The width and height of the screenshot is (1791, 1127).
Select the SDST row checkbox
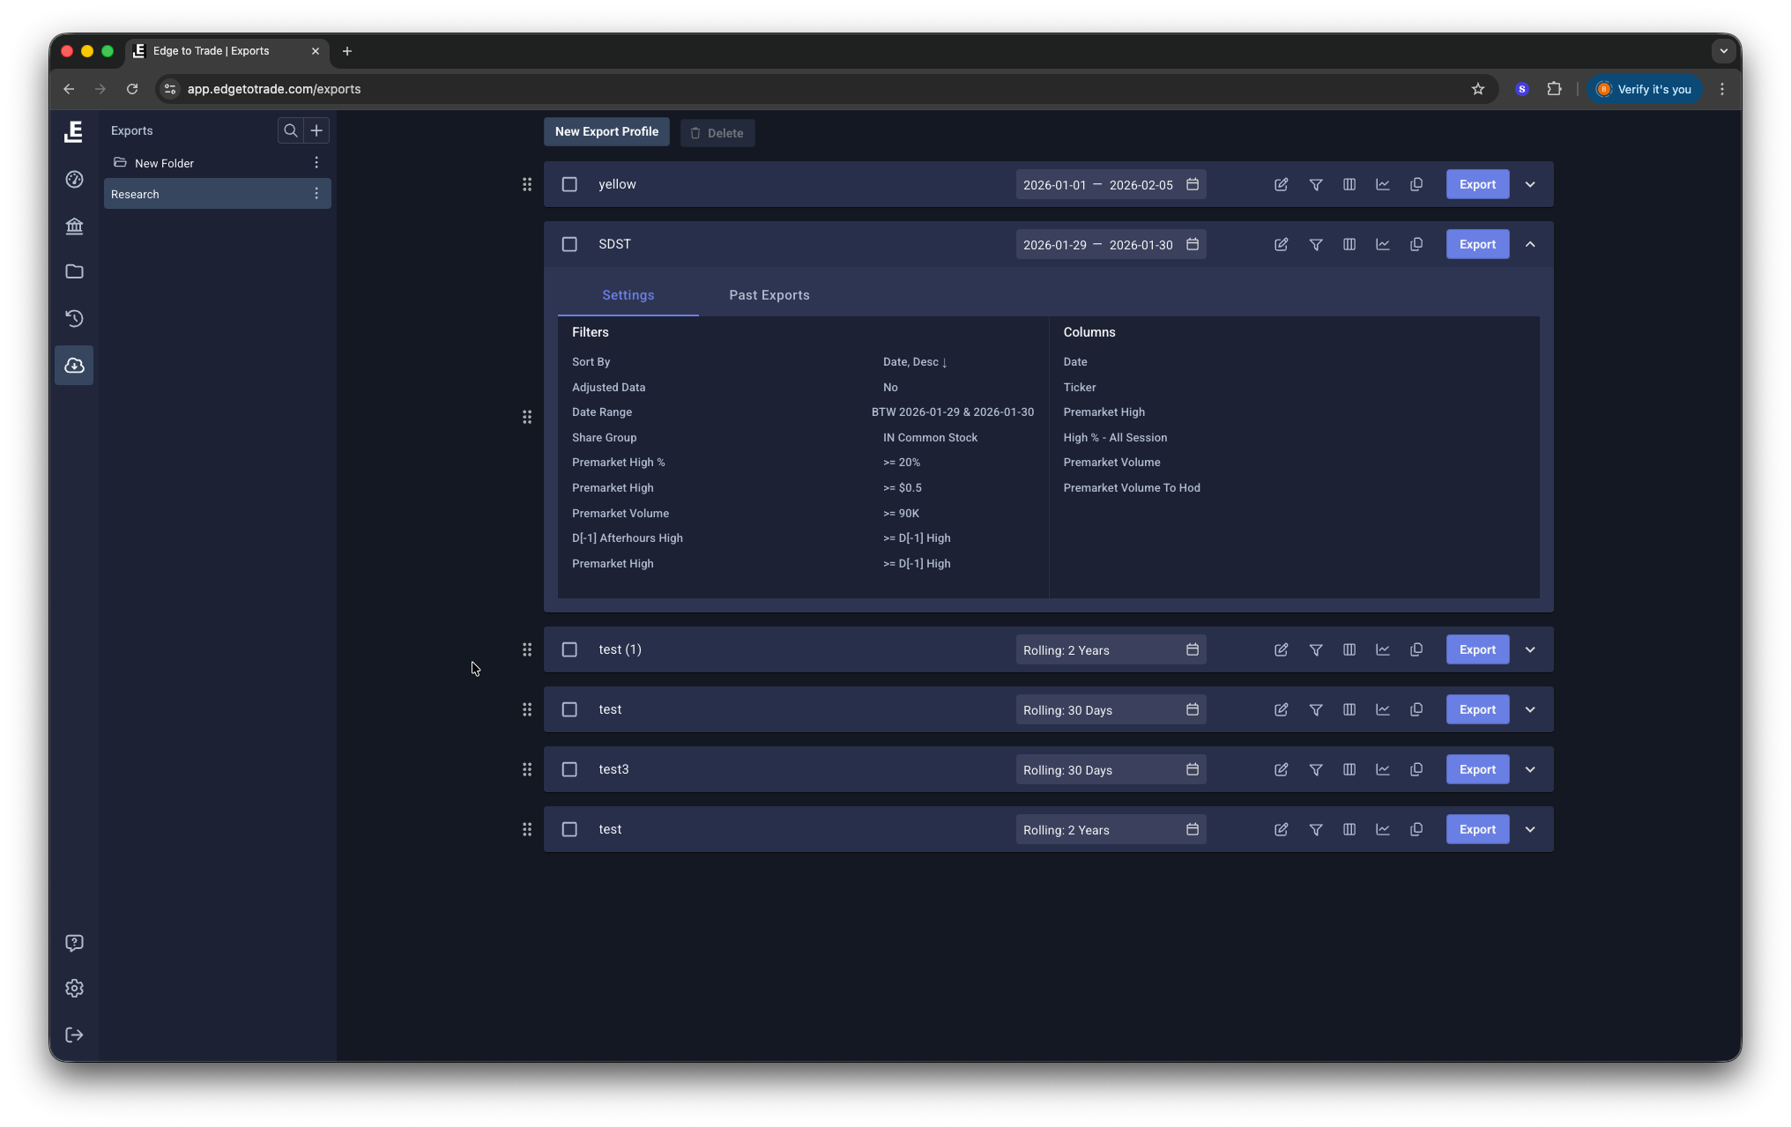click(569, 244)
